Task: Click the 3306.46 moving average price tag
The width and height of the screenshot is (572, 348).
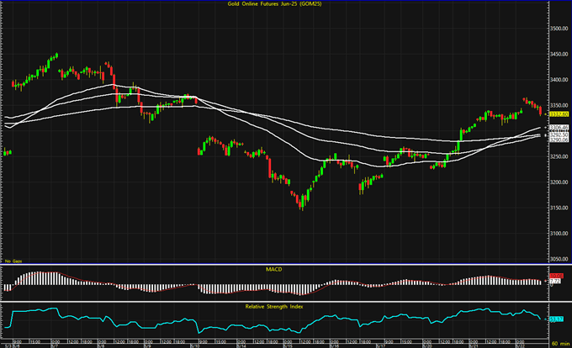Action: click(557, 127)
